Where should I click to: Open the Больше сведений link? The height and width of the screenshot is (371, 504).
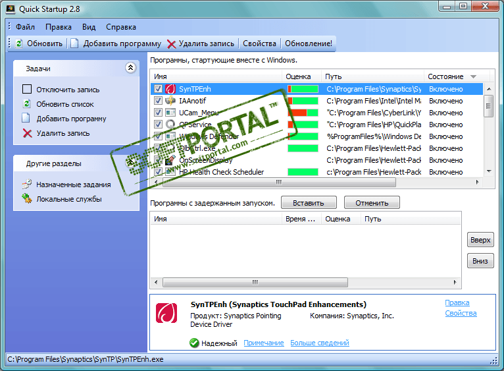click(x=320, y=343)
